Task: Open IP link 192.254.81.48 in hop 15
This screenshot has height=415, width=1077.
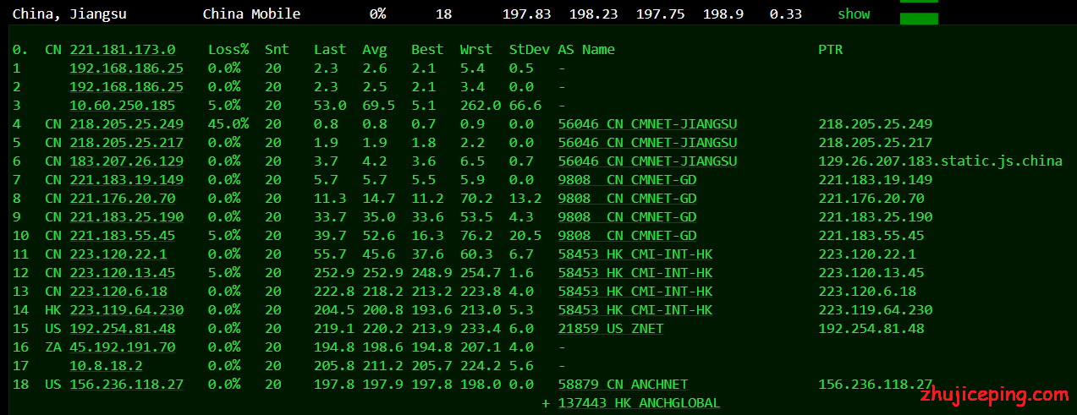Action: [x=123, y=329]
